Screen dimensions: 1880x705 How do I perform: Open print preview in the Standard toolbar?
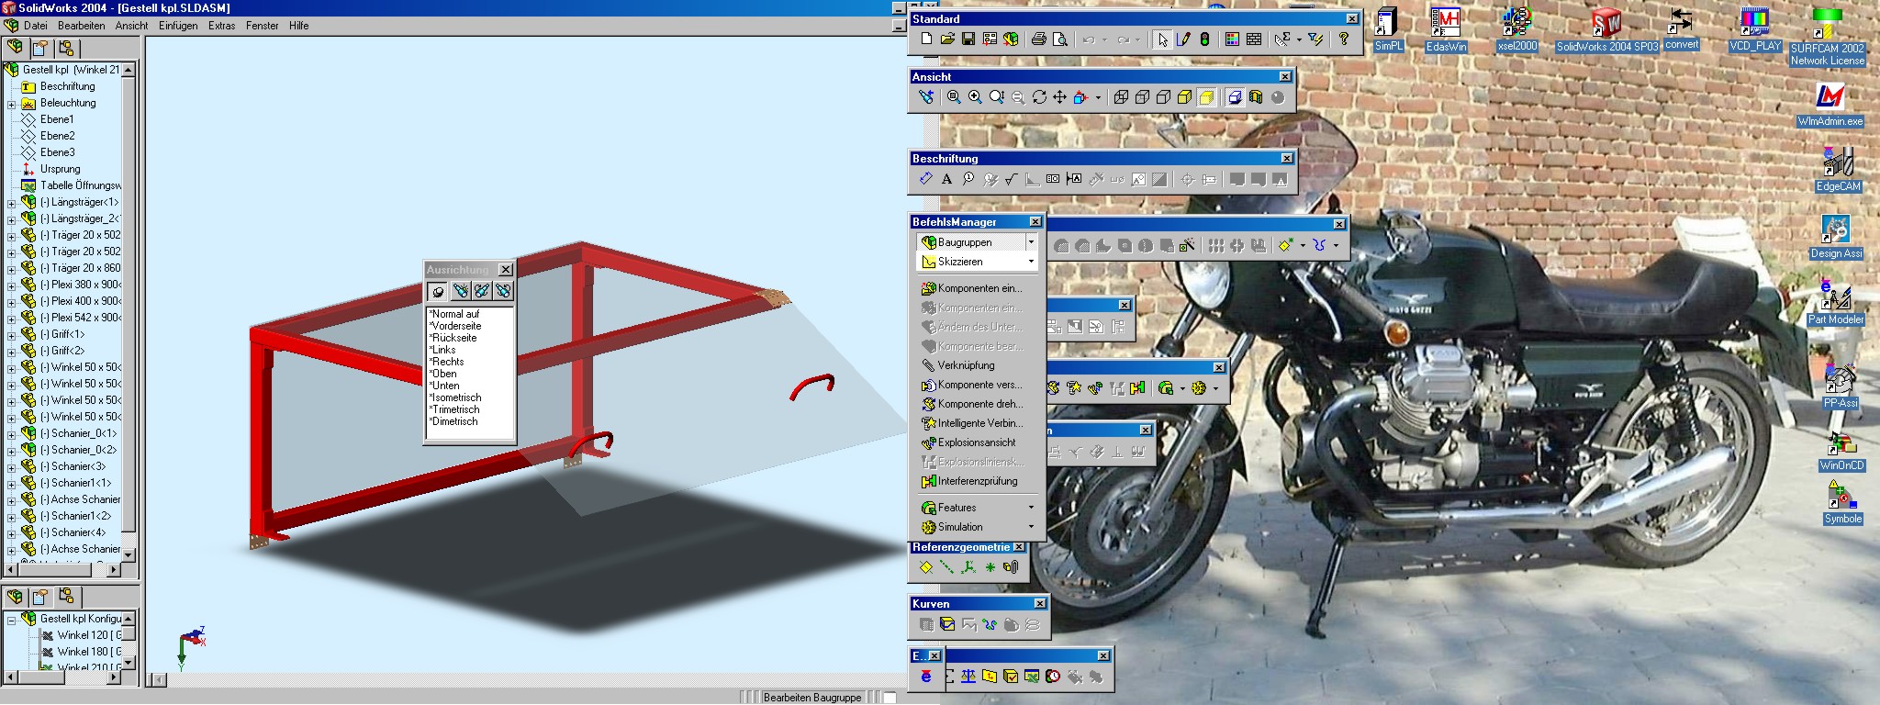[1060, 39]
